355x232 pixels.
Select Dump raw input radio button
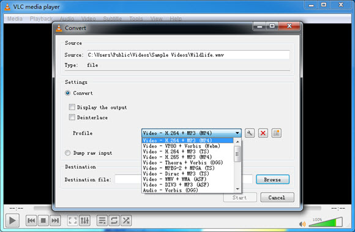coord(68,153)
